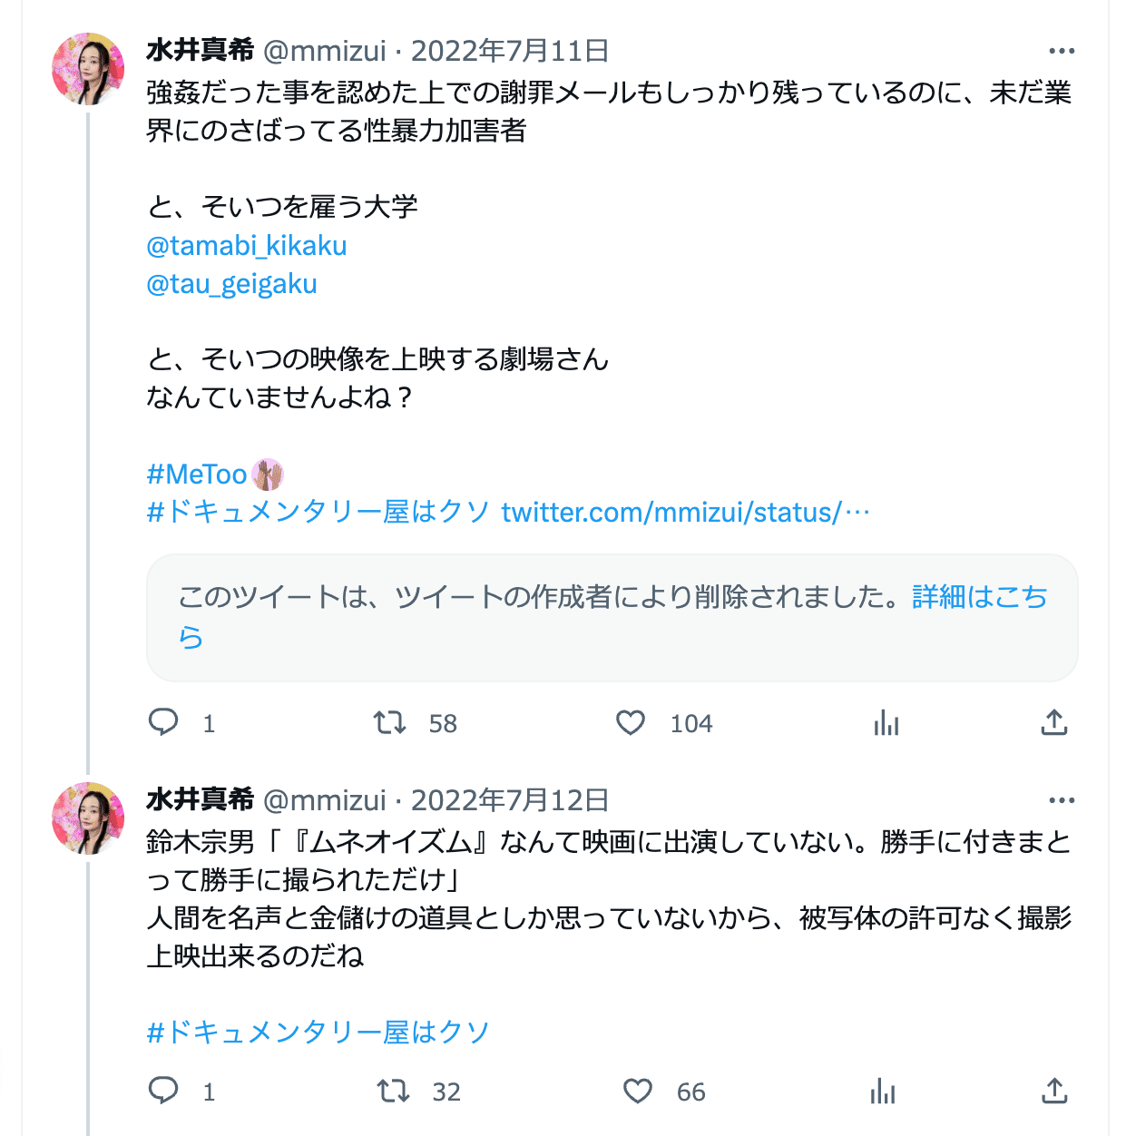Open more options for July 11 tweet

(1061, 51)
